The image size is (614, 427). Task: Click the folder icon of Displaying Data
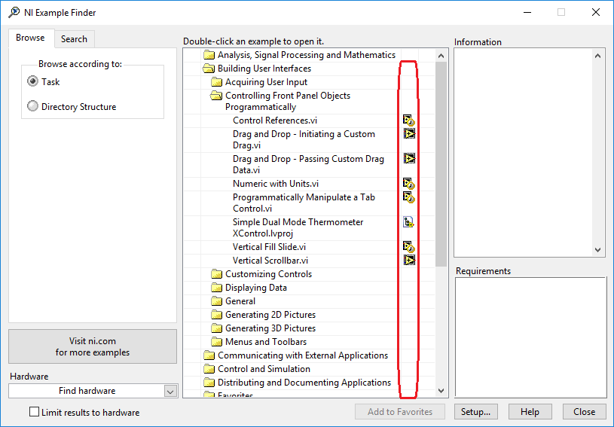coord(216,288)
